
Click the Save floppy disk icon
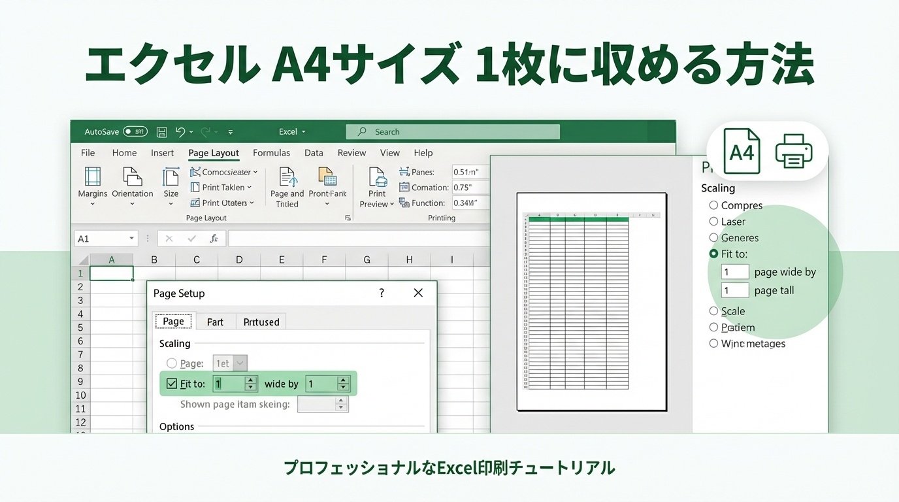pyautogui.click(x=162, y=132)
